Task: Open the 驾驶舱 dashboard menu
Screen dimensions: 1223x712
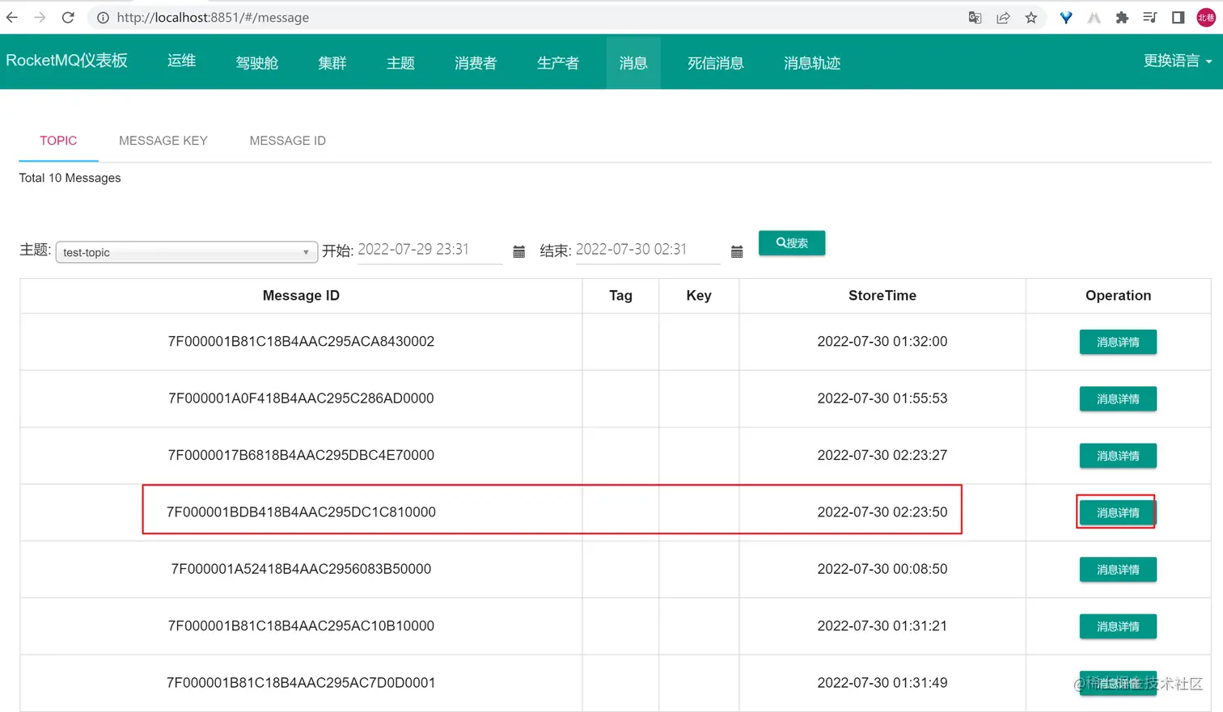Action: [x=257, y=63]
